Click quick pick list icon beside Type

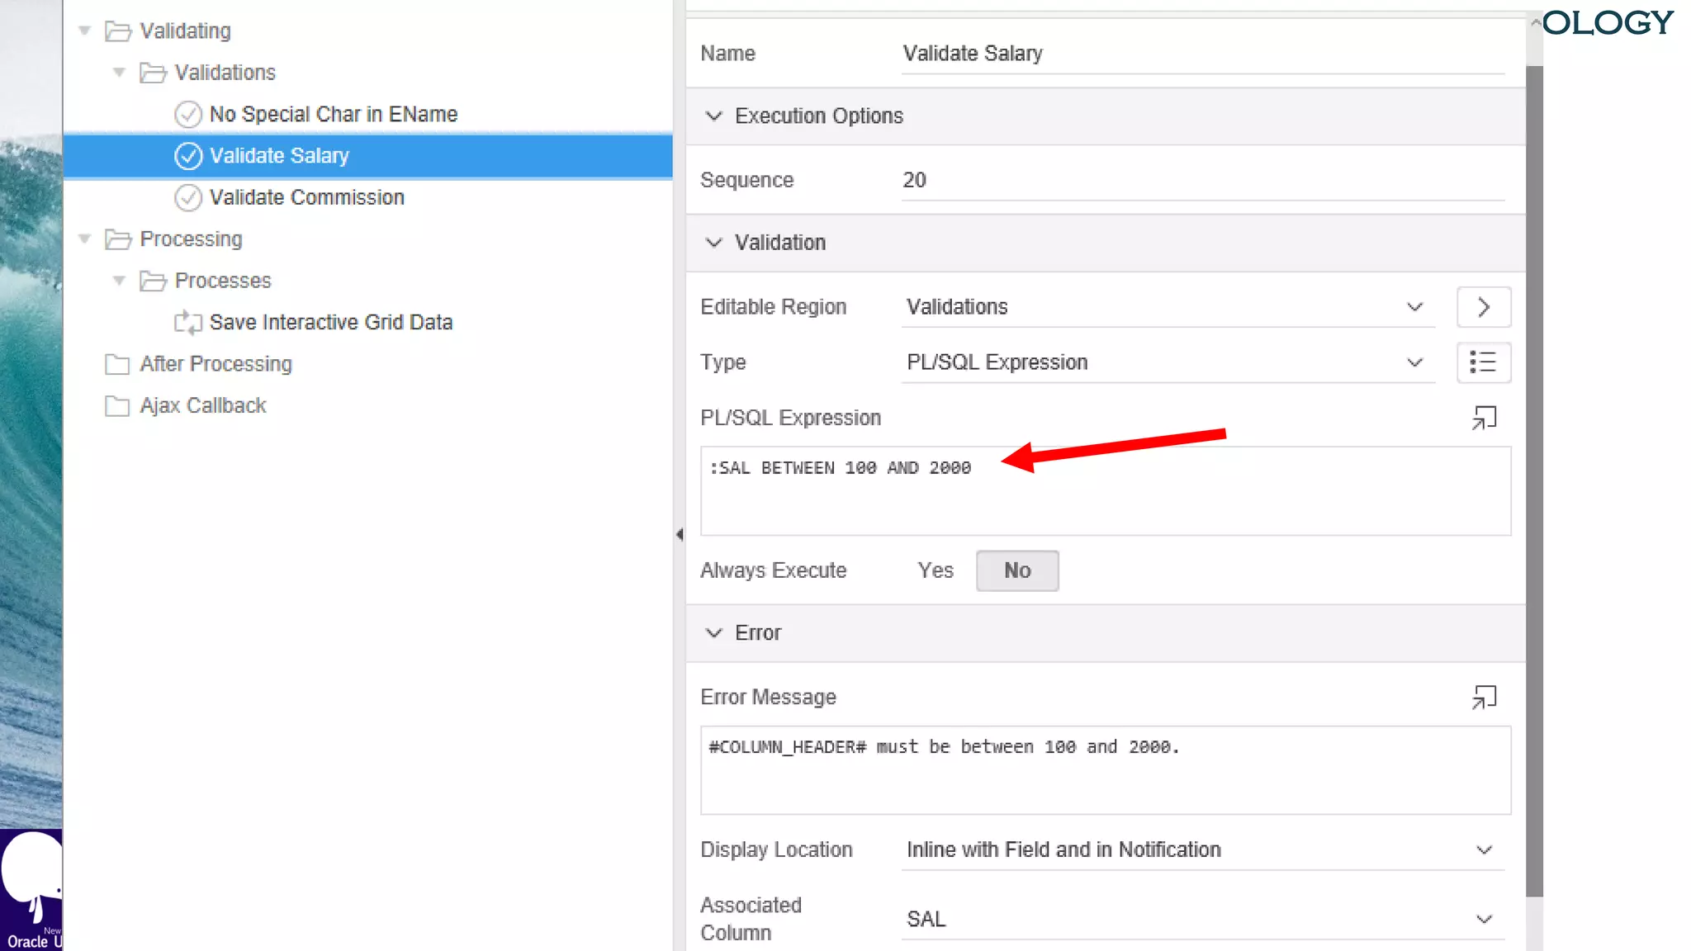[1484, 362]
